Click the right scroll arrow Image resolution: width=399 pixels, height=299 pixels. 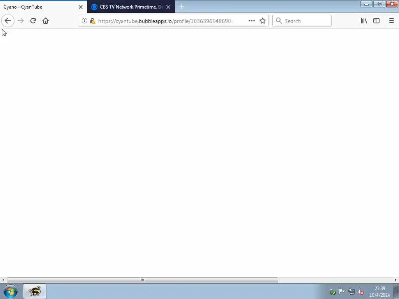click(395, 280)
